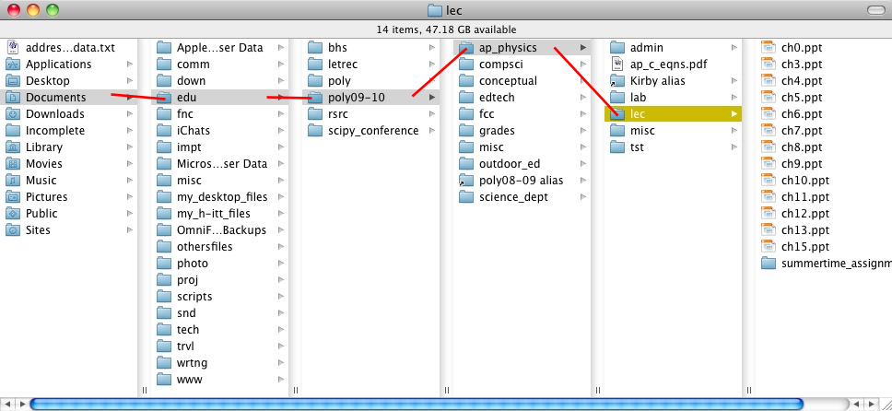Select the edu folder
Image resolution: width=892 pixels, height=411 pixels.
pyautogui.click(x=219, y=98)
